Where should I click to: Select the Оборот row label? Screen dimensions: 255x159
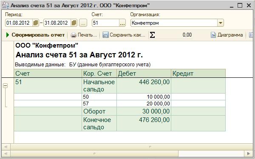pos(99,111)
